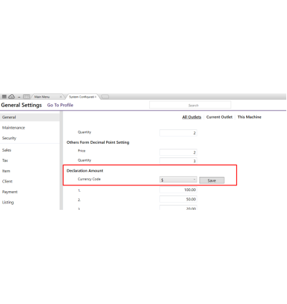Click the sidebar vertical scrollbar

pyautogui.click(x=62, y=160)
